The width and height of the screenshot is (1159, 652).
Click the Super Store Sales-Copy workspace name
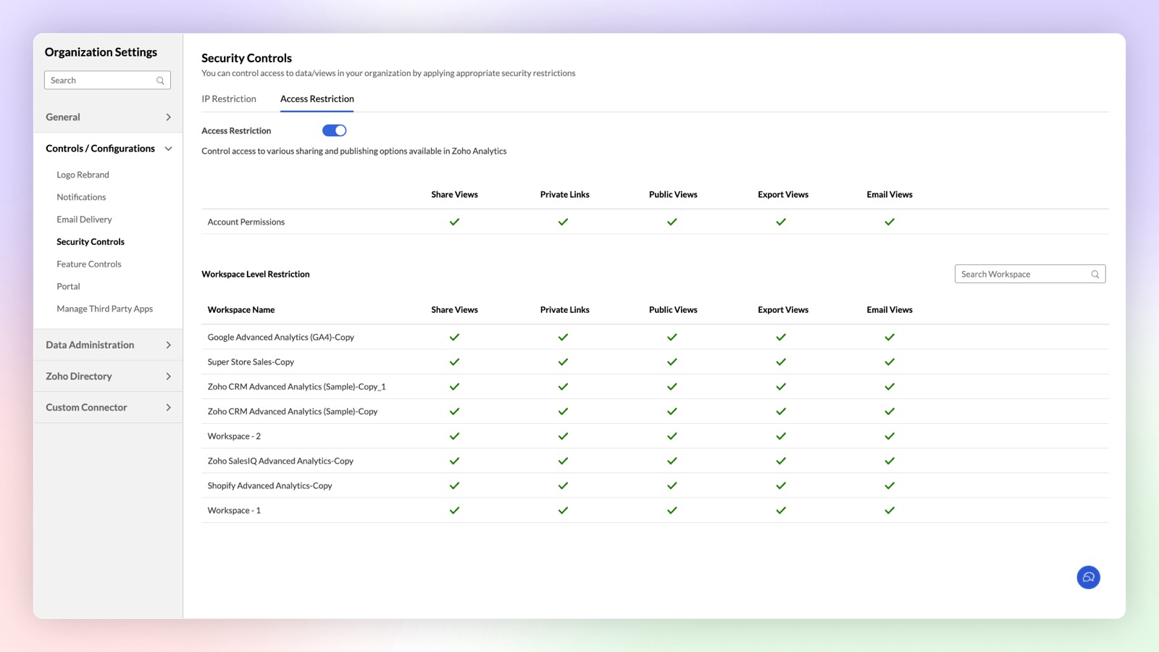(x=251, y=361)
